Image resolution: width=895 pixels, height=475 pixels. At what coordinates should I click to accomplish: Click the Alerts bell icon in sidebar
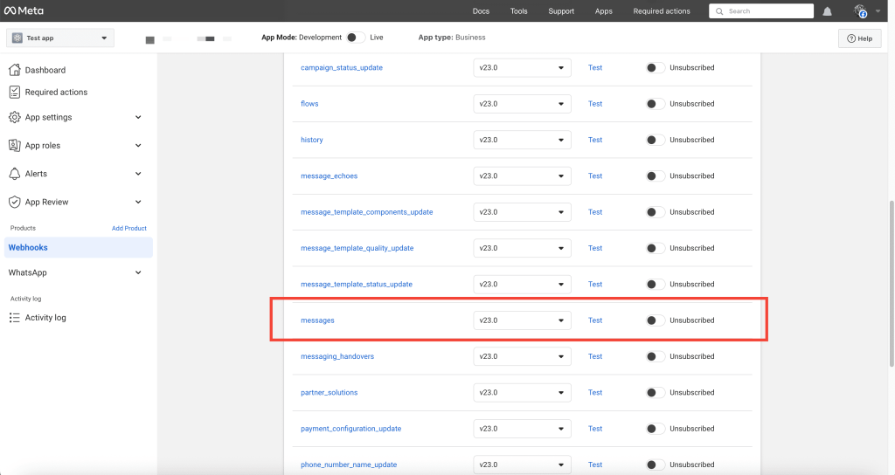(15, 174)
